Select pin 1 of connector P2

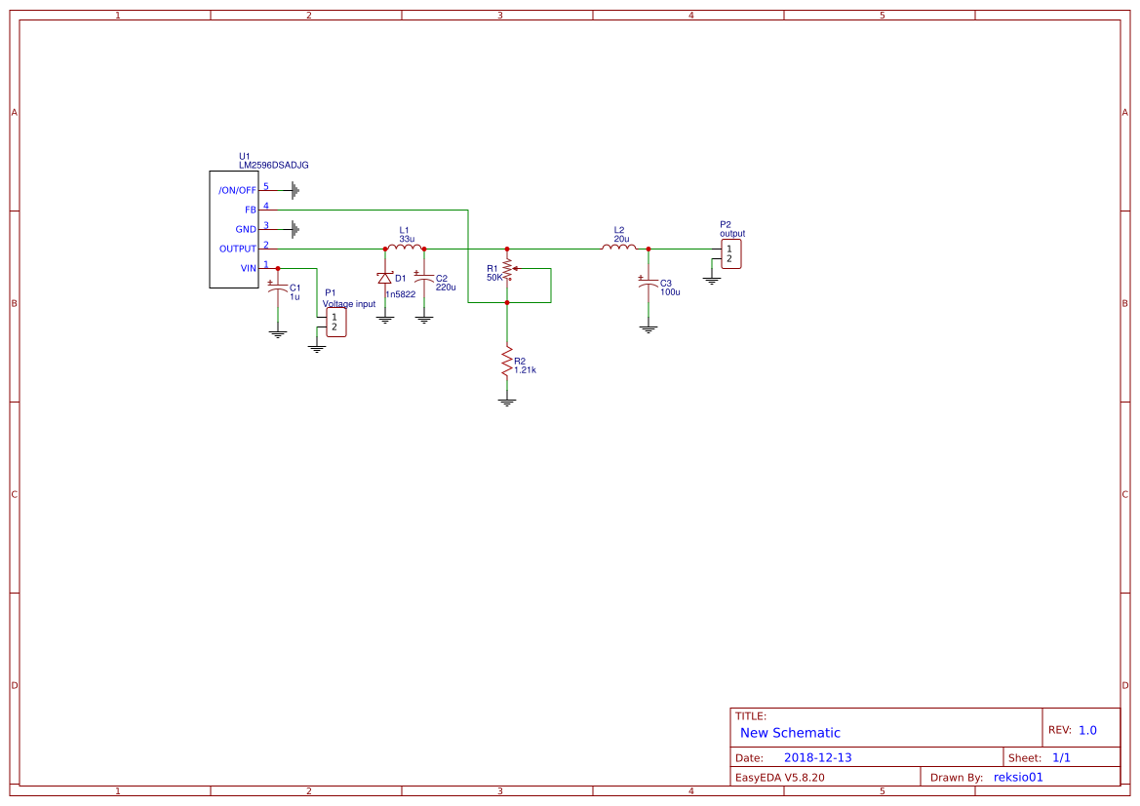click(729, 249)
